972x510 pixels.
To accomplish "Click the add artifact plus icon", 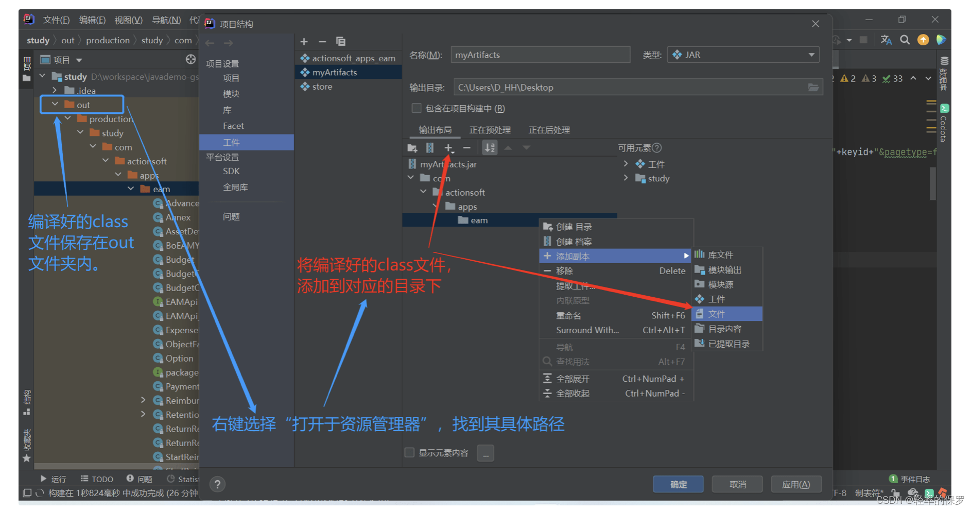I will coord(304,42).
